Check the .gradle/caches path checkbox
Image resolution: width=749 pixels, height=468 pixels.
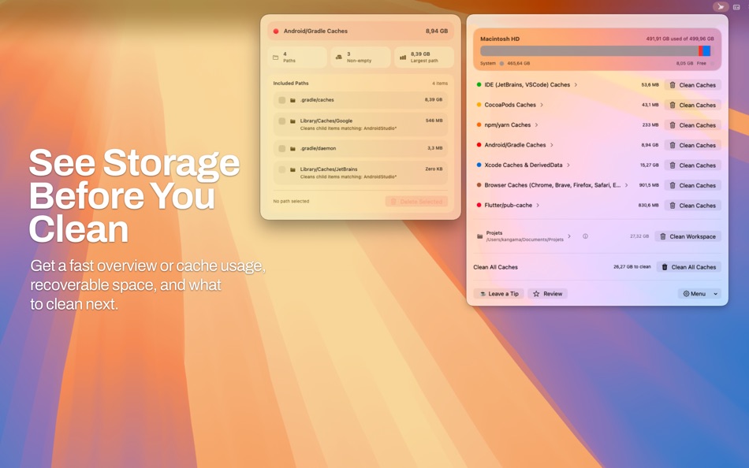pyautogui.click(x=281, y=100)
